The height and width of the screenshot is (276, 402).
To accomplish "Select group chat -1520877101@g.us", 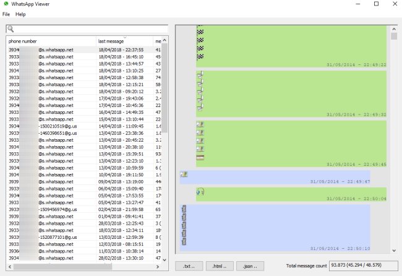I will pos(84,237).
